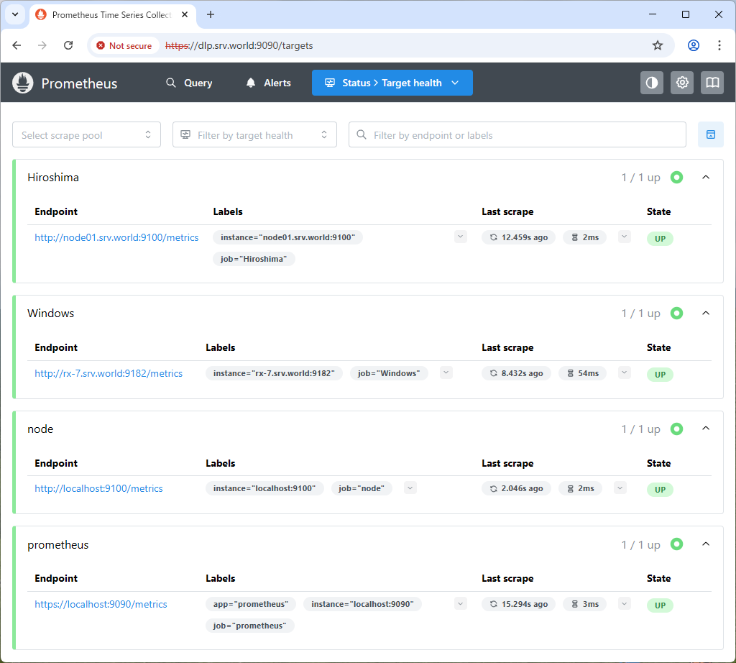Open the Chrome three-dot menu
Image resolution: width=736 pixels, height=663 pixels.
(x=719, y=45)
